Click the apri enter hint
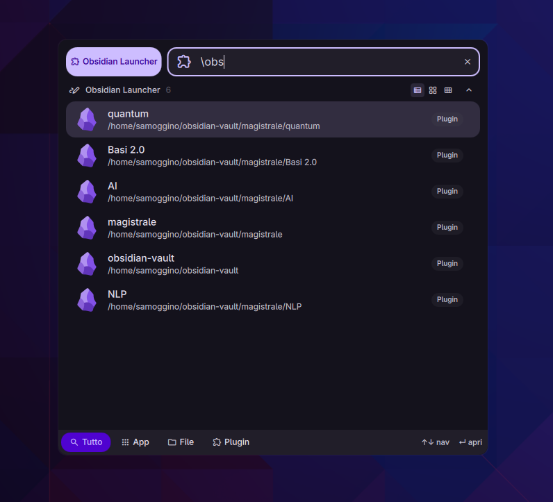The width and height of the screenshot is (553, 502). (470, 442)
